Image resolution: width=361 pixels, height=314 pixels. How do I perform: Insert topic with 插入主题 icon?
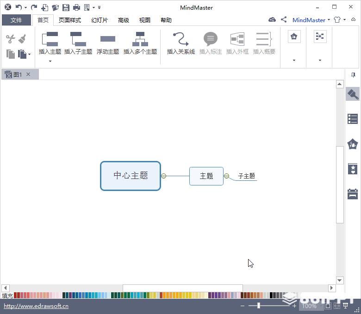coord(50,43)
